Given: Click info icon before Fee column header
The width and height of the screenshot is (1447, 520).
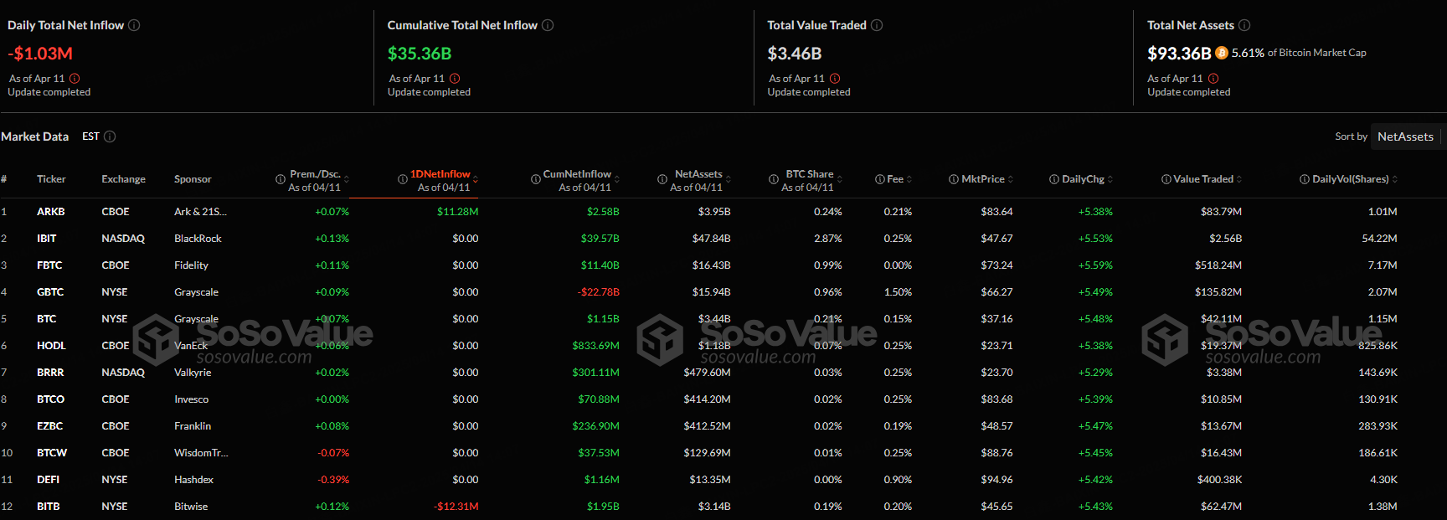Looking at the screenshot, I should pos(880,179).
